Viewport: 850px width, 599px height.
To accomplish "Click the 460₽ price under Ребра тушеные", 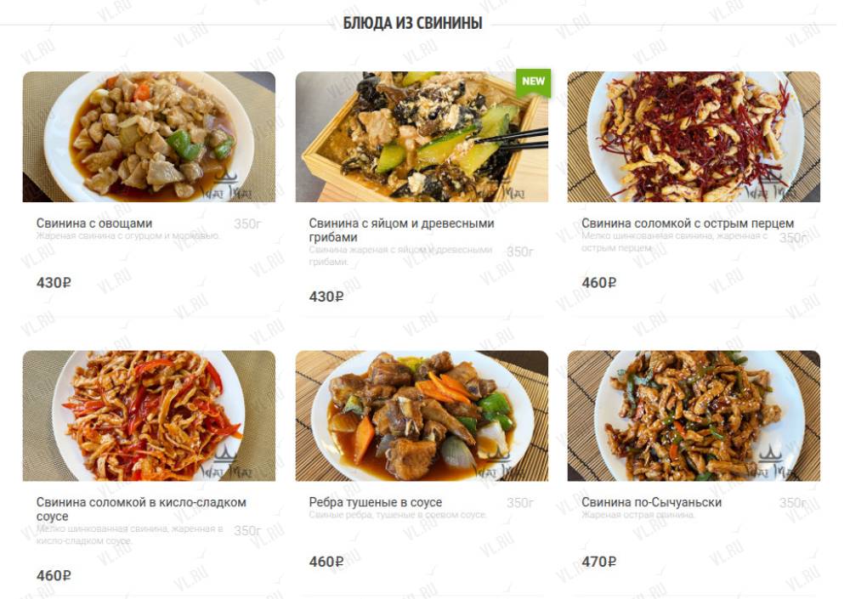I will point(326,562).
